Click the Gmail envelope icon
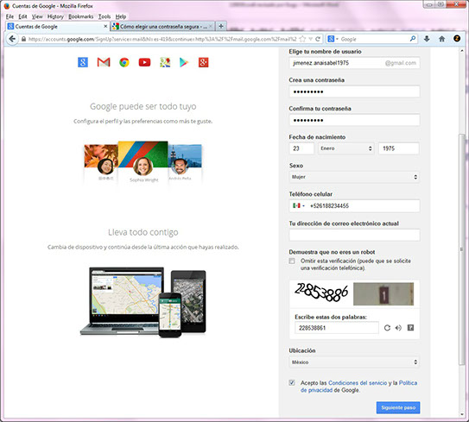The image size is (469, 422). [104, 62]
